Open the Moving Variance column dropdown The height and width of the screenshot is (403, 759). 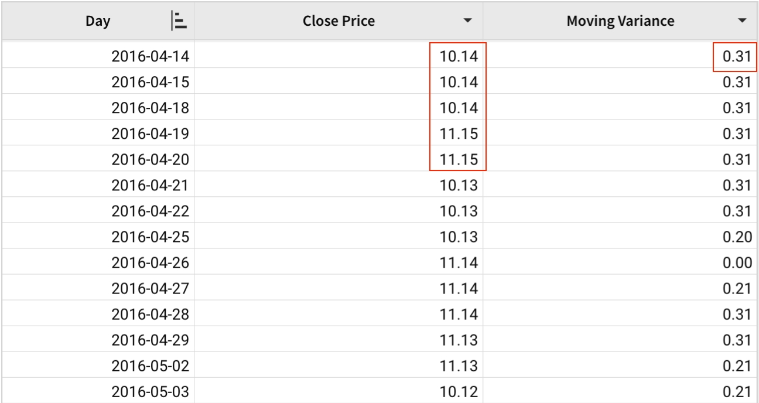click(x=743, y=22)
